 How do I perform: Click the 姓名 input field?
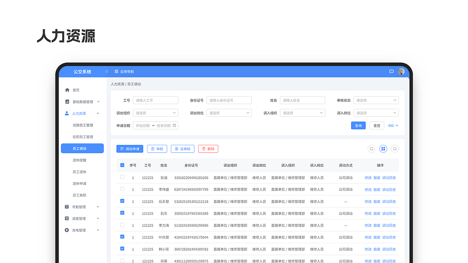click(x=302, y=100)
